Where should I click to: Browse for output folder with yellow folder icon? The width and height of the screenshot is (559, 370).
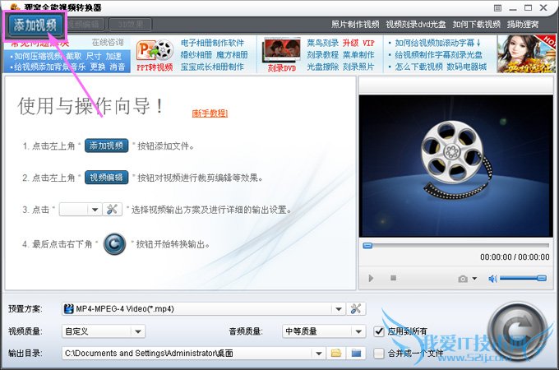click(336, 354)
